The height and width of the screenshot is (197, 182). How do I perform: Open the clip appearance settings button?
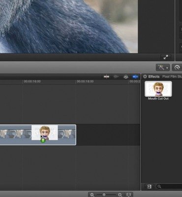(x=129, y=195)
